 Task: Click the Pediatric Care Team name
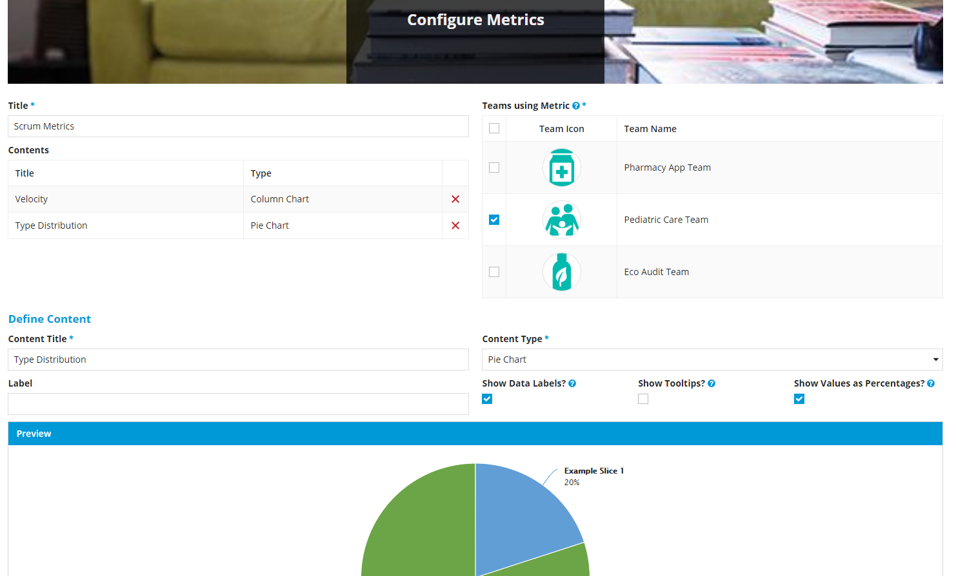[x=666, y=220]
